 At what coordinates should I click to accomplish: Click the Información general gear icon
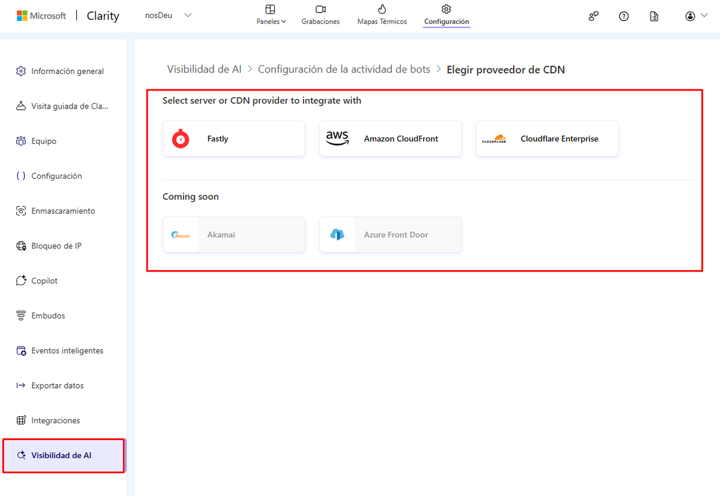pyautogui.click(x=21, y=71)
